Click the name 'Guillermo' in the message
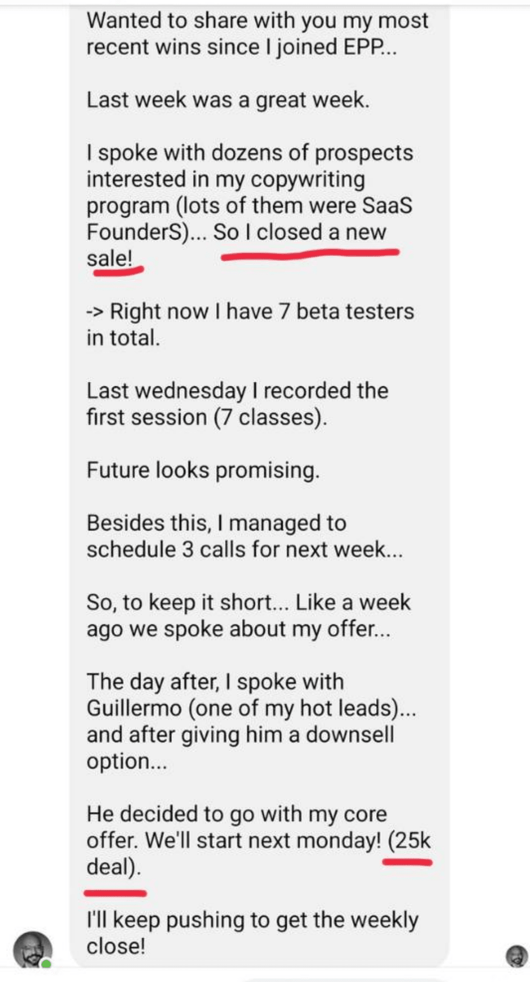The image size is (530, 982). point(134,708)
